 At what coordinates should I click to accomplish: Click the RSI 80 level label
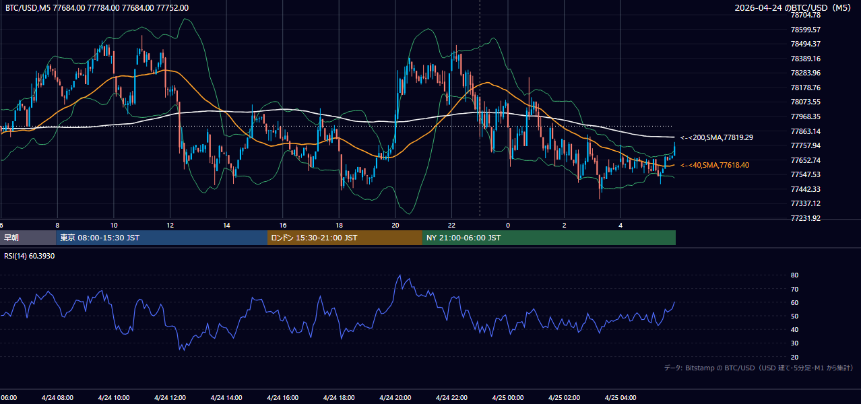click(x=794, y=275)
